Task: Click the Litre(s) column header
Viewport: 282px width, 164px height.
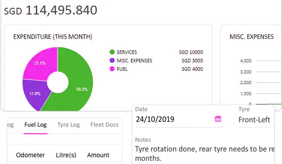Action: tap(66, 155)
